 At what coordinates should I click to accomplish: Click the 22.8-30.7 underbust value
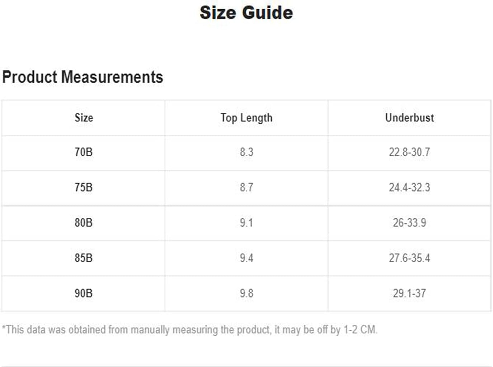(x=409, y=152)
